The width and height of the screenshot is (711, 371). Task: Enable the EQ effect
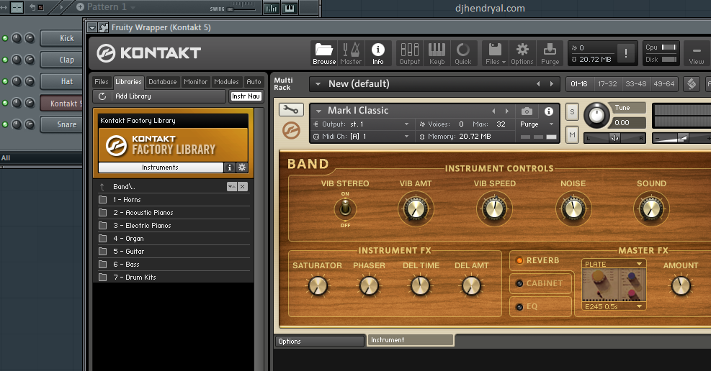click(x=519, y=307)
